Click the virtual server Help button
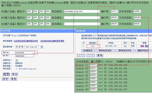152x98 pixels. click(x=100, y=55)
